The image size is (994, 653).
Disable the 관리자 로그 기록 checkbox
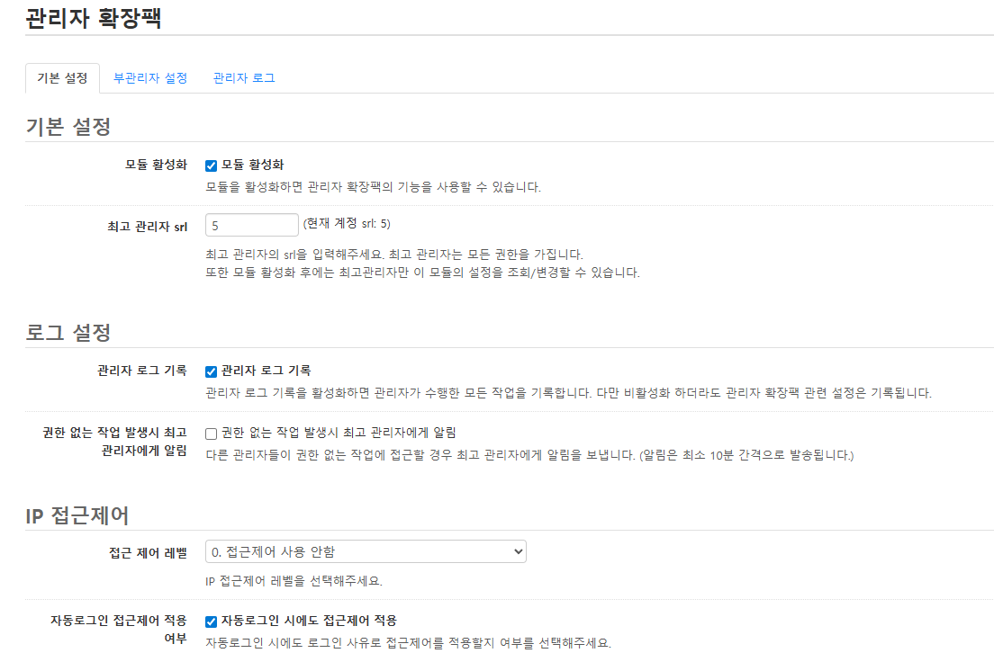pyautogui.click(x=212, y=371)
